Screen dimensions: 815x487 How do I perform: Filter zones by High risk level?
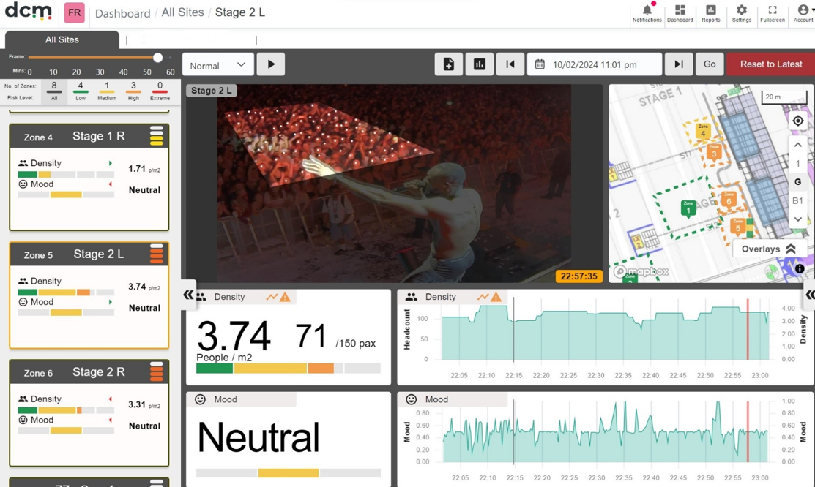tap(133, 91)
